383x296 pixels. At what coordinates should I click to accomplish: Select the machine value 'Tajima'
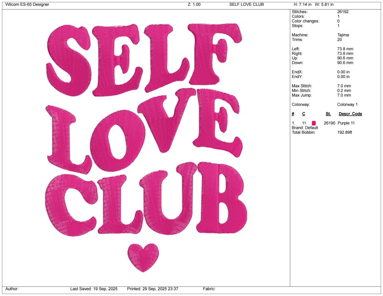click(x=343, y=35)
